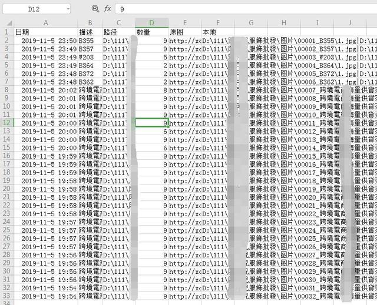Click the row 31 date cell 2019-11-5 19:56
The height and width of the screenshot is (305, 377).
[46, 280]
